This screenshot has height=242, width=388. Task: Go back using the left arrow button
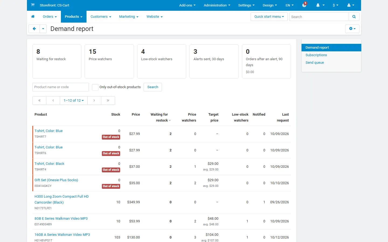(34, 29)
